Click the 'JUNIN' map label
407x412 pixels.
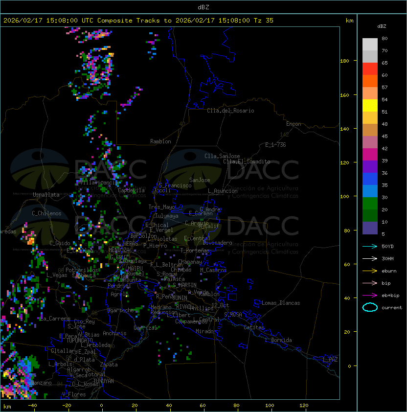coord(180,298)
